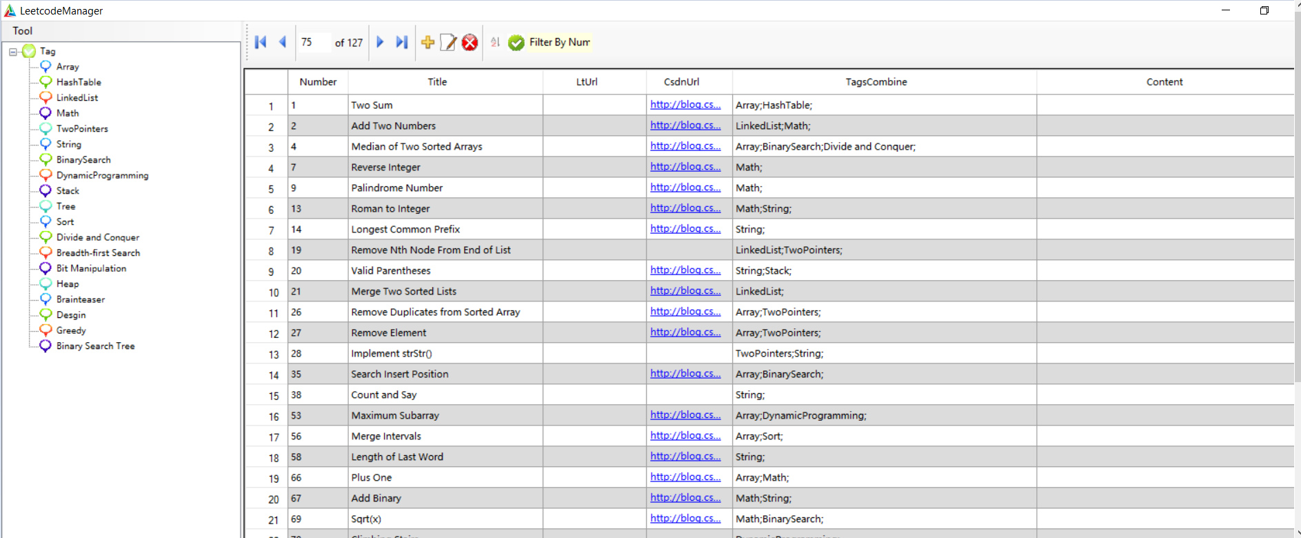1301x538 pixels.
Task: Select Sort tag in tree
Action: [x=65, y=222]
